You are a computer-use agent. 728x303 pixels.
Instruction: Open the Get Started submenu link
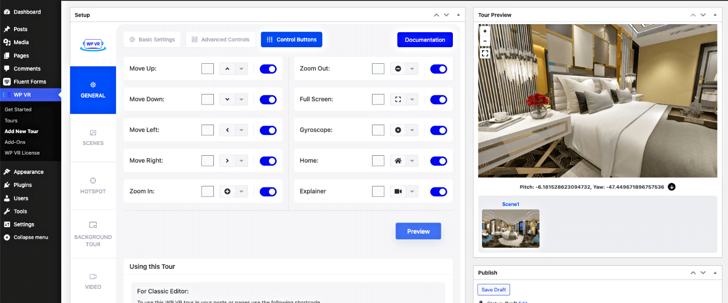(18, 110)
